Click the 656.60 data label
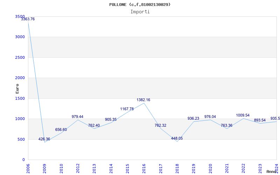 coord(61,130)
